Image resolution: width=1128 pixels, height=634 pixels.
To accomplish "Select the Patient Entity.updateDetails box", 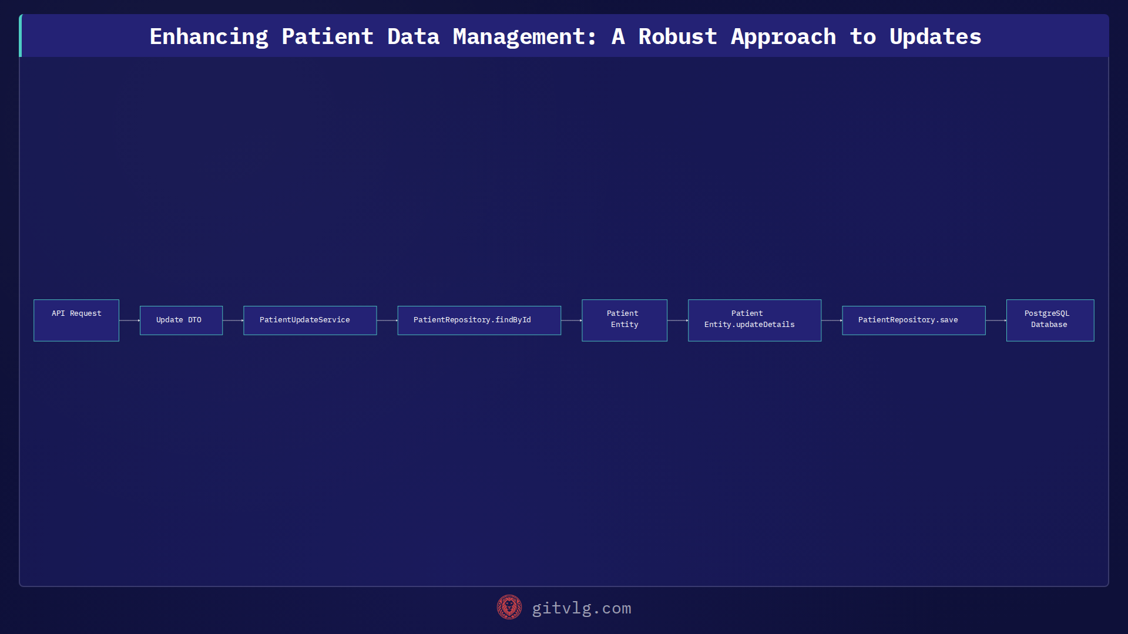I will (x=755, y=321).
